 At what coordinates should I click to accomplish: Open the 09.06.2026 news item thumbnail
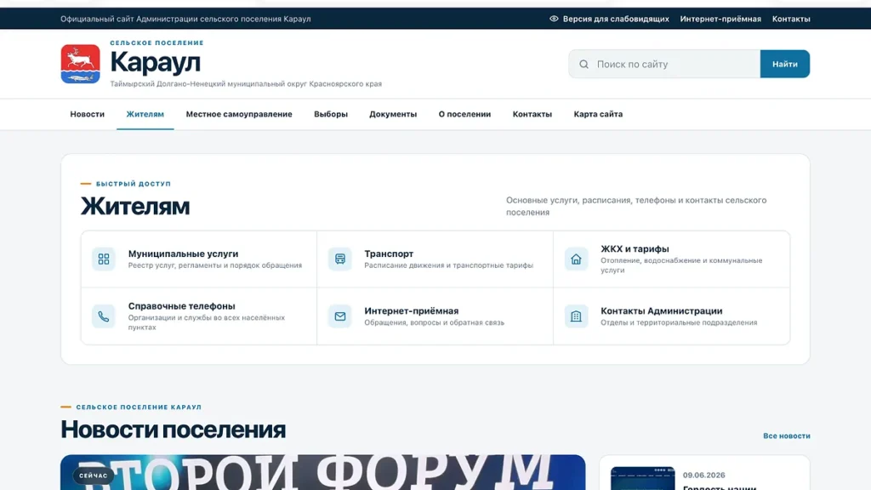pyautogui.click(x=643, y=478)
